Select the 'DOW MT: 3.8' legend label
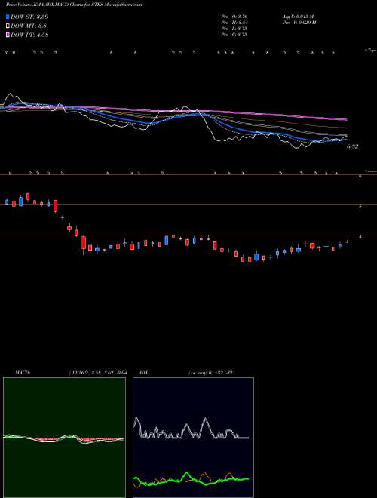This screenshot has width=377, height=498. (28, 26)
